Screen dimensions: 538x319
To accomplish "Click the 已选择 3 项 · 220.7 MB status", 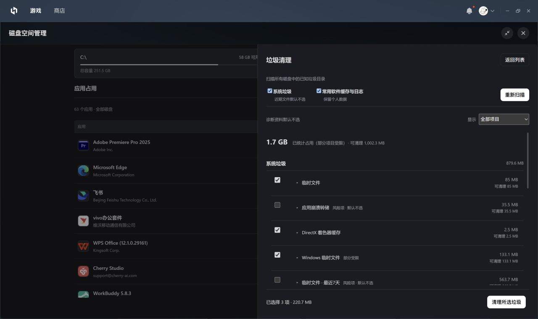I will [x=289, y=302].
